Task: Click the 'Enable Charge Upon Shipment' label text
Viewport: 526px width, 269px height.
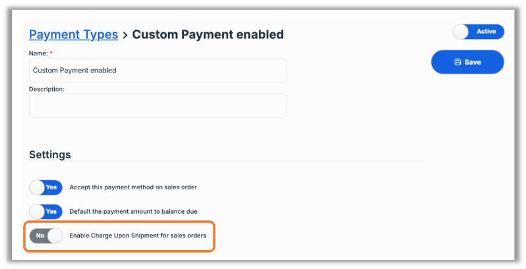Action: click(138, 236)
